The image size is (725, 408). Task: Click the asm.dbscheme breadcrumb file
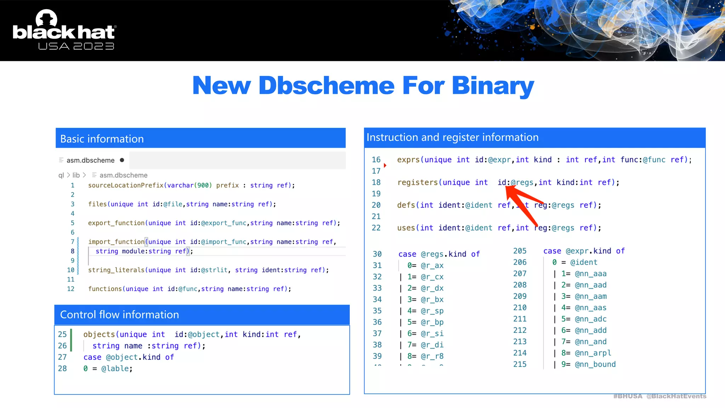pos(124,175)
